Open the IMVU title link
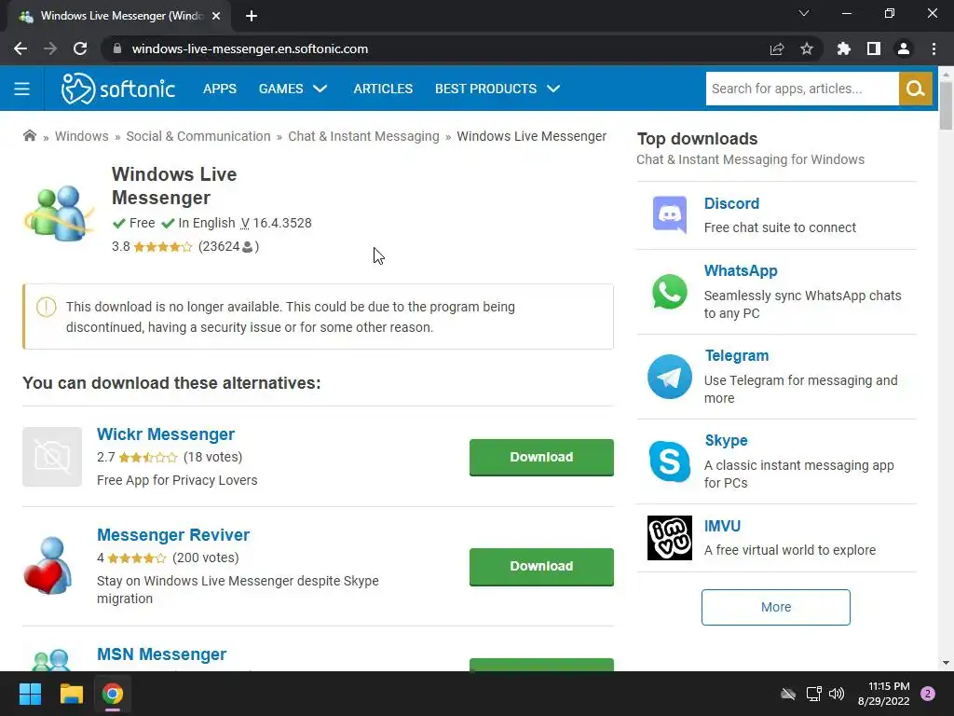The width and height of the screenshot is (954, 716). tap(722, 526)
